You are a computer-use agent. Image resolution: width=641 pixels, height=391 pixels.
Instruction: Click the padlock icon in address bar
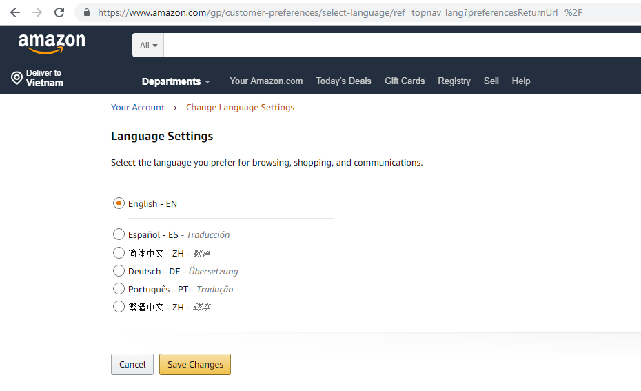tap(87, 12)
